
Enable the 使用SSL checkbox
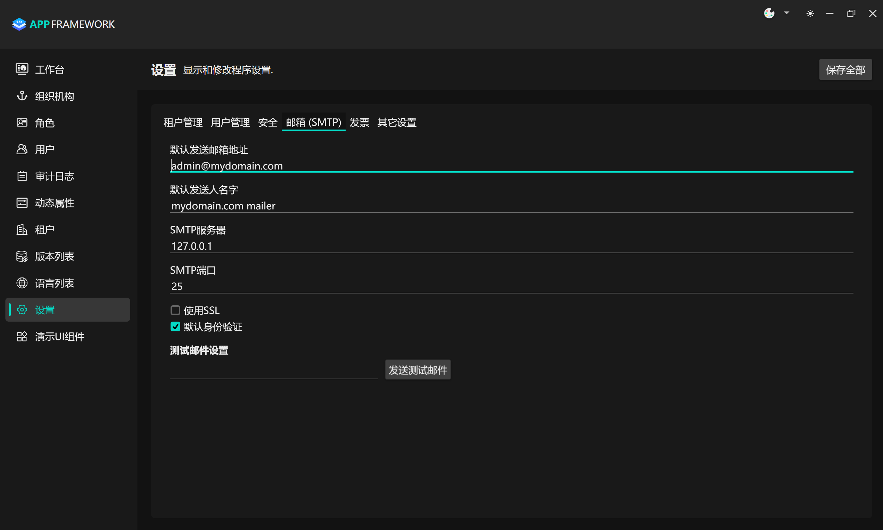[175, 310]
